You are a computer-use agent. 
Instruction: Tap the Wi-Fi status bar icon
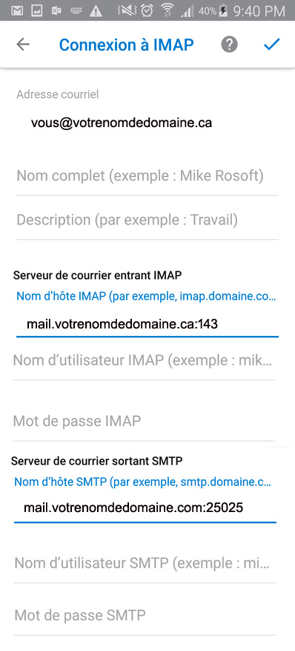pyautogui.click(x=168, y=11)
